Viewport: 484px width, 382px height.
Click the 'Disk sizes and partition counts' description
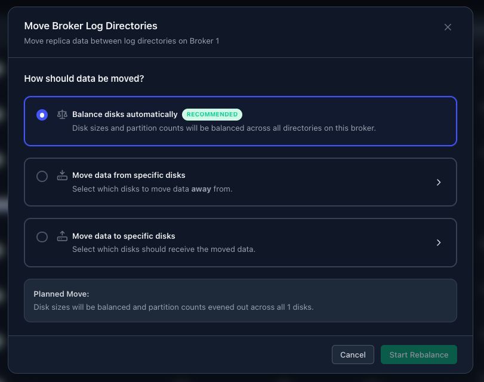(224, 128)
